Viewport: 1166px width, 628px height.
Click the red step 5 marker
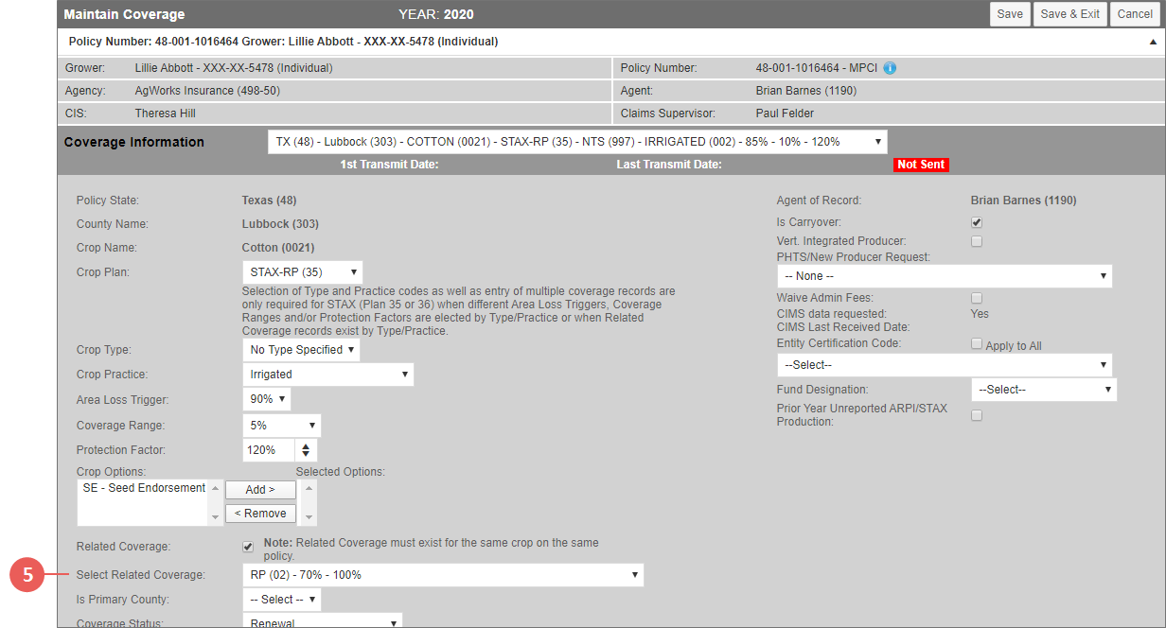pyautogui.click(x=28, y=574)
